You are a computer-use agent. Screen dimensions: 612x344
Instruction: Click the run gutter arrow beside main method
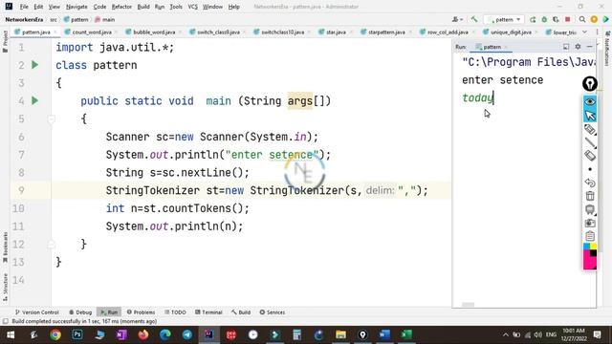(x=34, y=100)
